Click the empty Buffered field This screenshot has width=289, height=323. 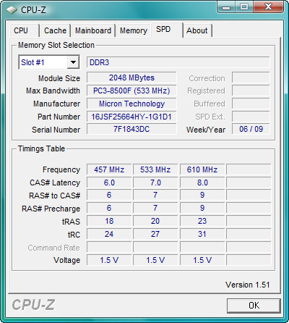pos(251,104)
